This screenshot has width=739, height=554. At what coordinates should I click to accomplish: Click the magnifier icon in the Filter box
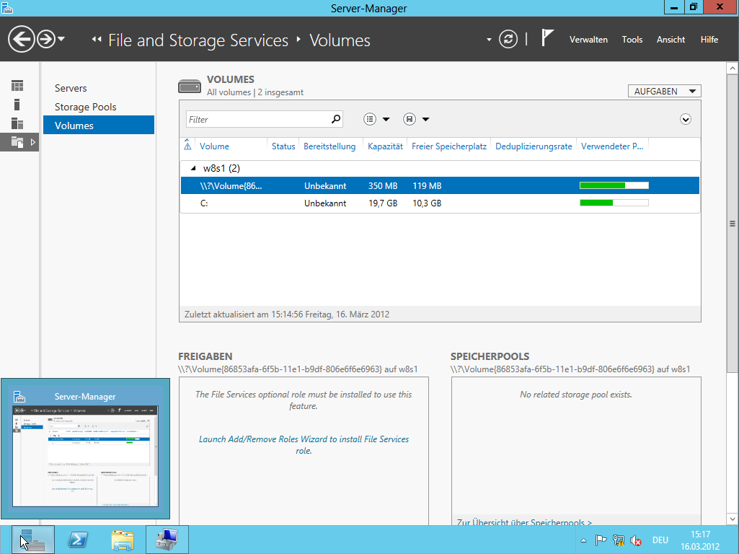[335, 120]
